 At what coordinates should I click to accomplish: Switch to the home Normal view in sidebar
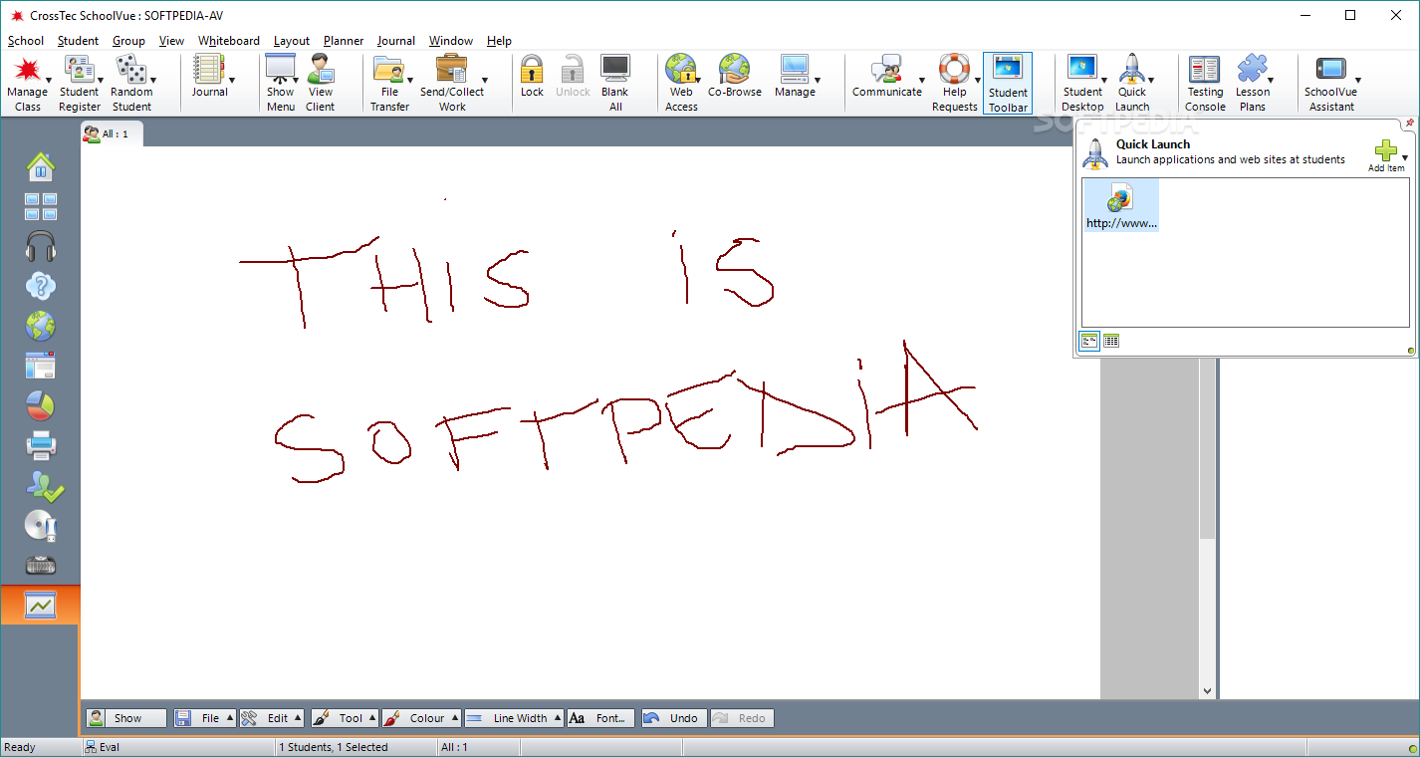(x=40, y=166)
